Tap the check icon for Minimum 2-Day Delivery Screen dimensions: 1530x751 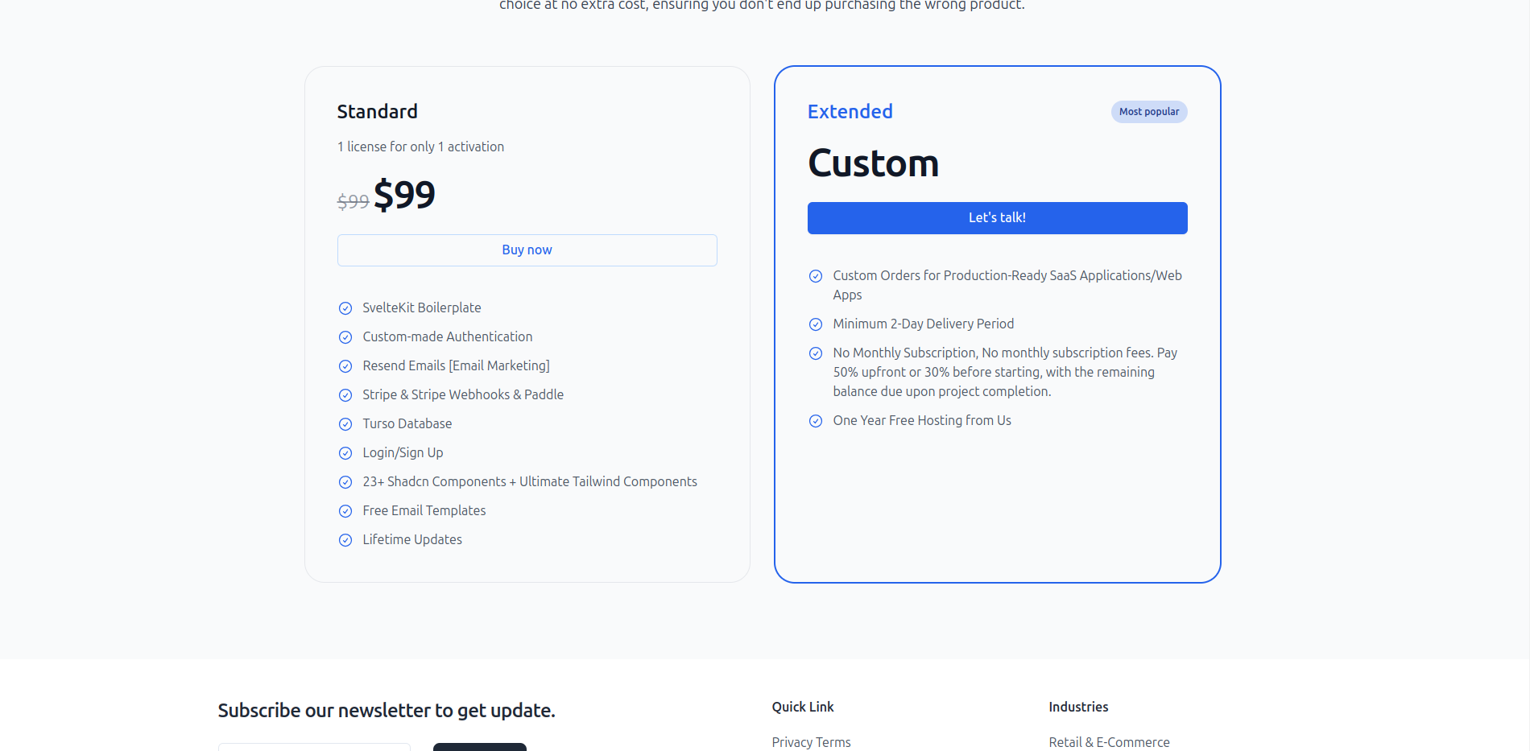point(816,324)
